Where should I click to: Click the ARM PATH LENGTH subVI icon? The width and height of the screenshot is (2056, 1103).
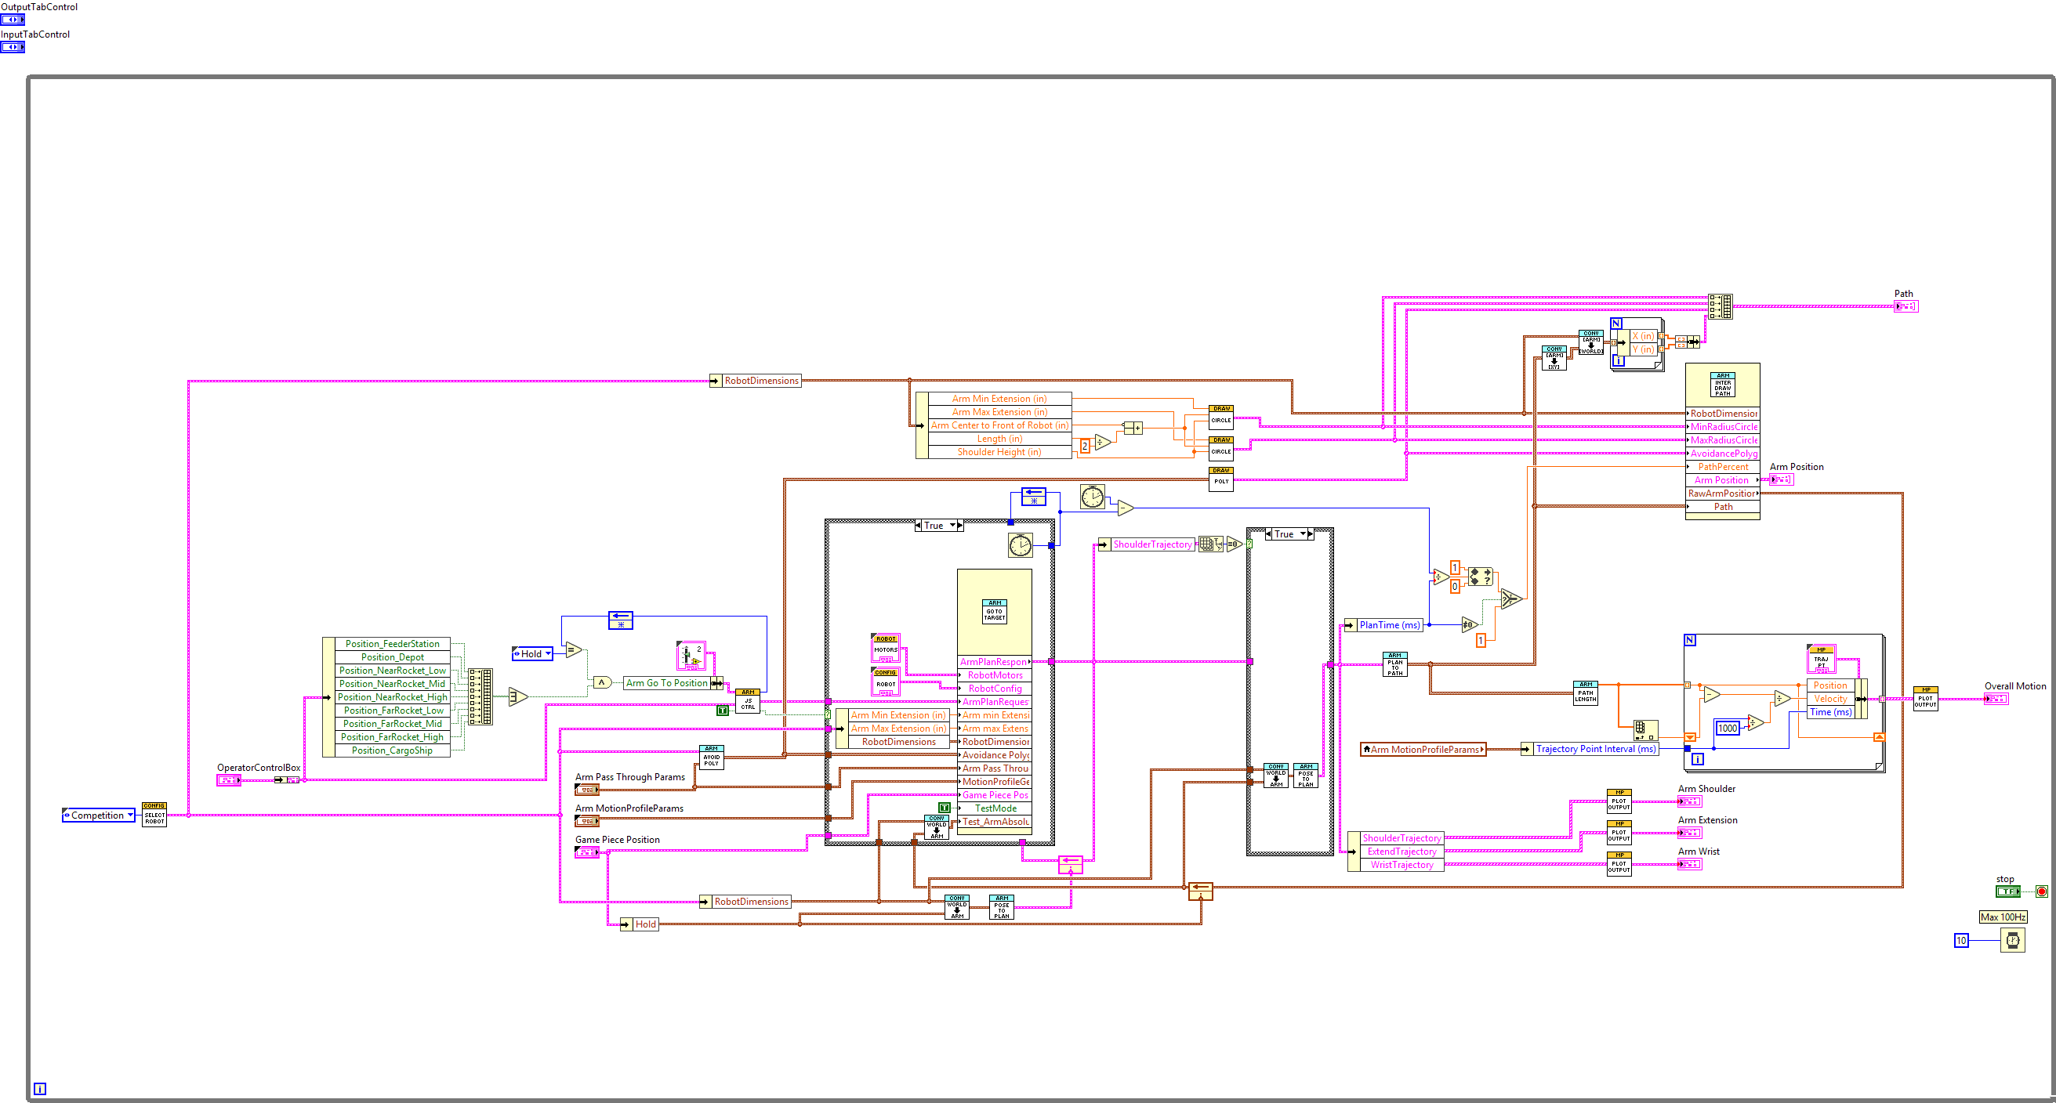pos(1586,693)
